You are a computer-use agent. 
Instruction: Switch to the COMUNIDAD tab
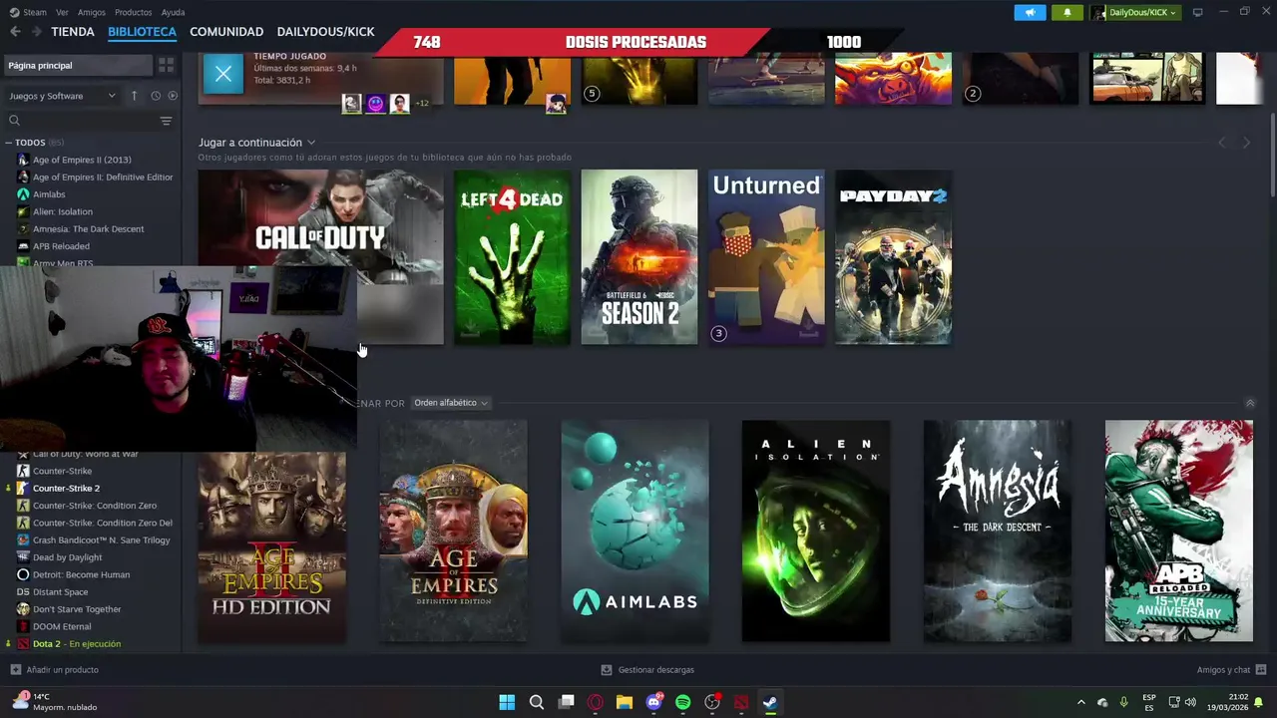(226, 32)
